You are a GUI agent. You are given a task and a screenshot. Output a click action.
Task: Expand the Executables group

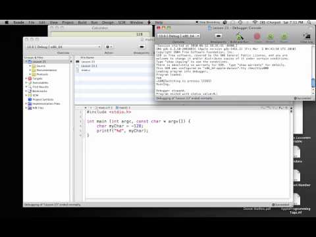26,82
